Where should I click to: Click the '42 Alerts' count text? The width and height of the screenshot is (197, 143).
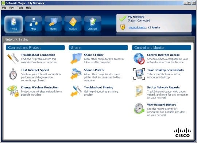pos(154,27)
